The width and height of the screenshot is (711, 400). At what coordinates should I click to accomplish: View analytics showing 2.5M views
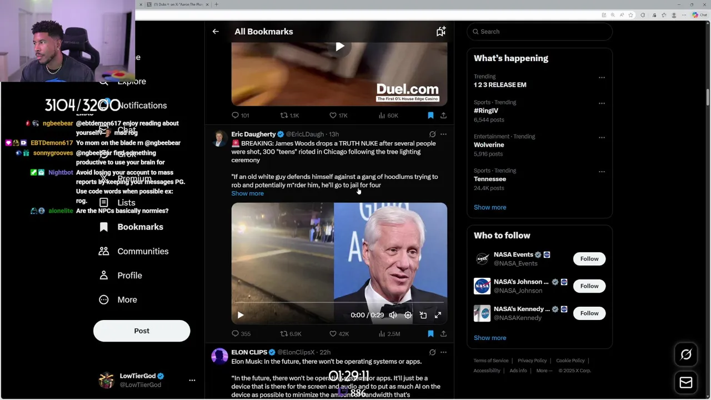click(389, 334)
